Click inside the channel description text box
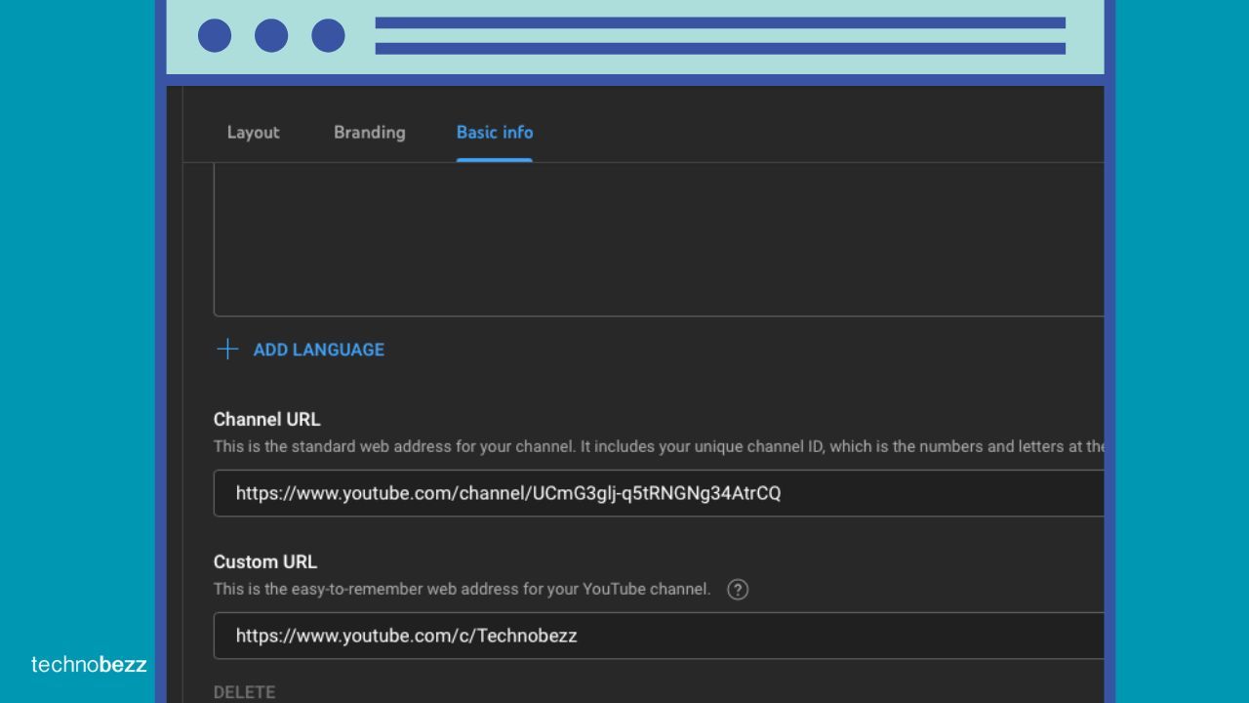The height and width of the screenshot is (703, 1249). (659, 239)
